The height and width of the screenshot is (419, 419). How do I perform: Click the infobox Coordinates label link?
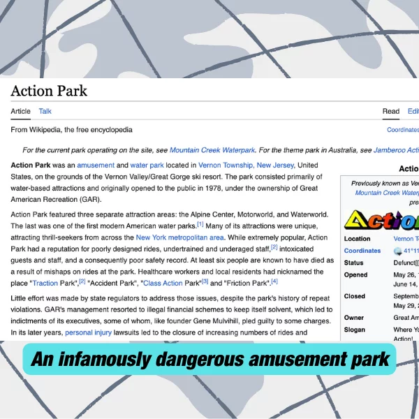point(362,251)
